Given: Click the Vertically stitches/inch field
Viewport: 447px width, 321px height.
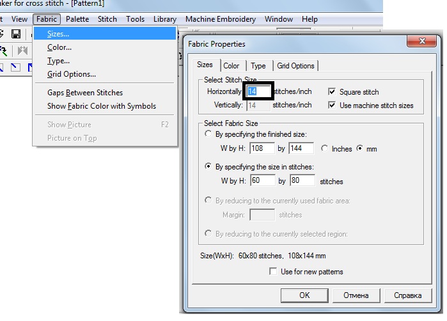Looking at the screenshot, I should pyautogui.click(x=258, y=106).
